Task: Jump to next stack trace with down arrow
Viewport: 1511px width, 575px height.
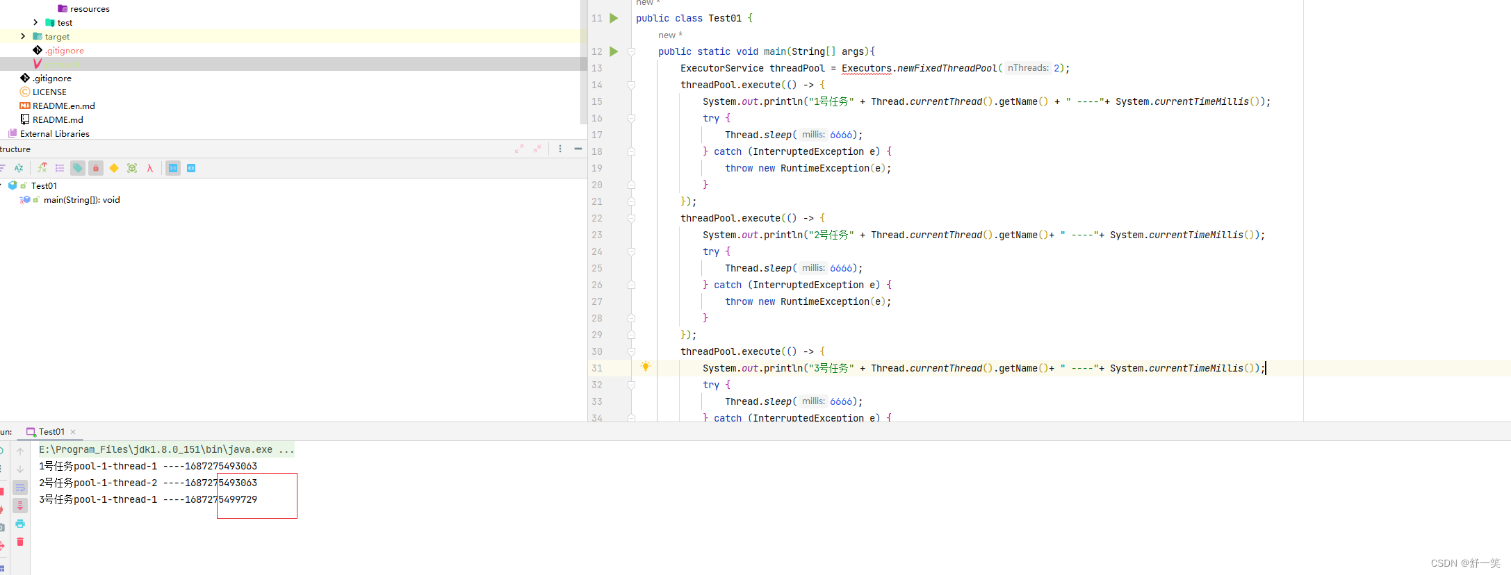Action: tap(20, 469)
